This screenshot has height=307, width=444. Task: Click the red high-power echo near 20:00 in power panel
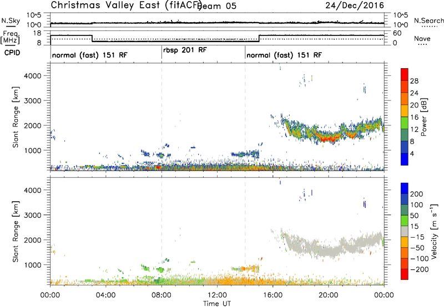tap(330, 139)
